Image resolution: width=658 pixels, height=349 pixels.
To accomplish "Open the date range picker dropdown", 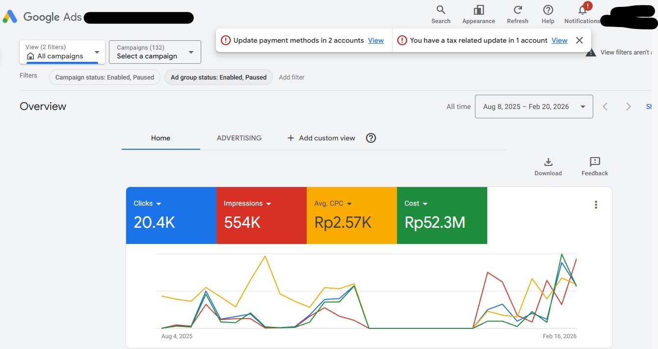I will [582, 107].
